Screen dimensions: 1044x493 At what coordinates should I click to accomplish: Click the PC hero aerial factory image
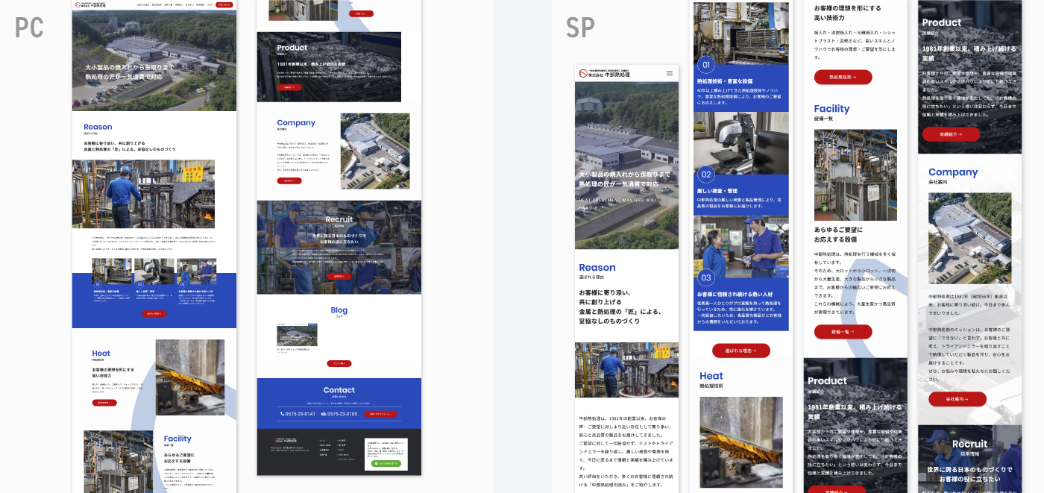coord(154,60)
